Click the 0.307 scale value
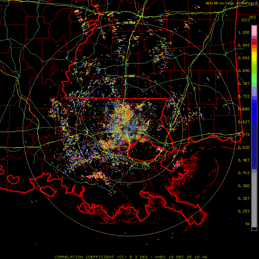This screenshot has width=259, height=259. [244, 199]
